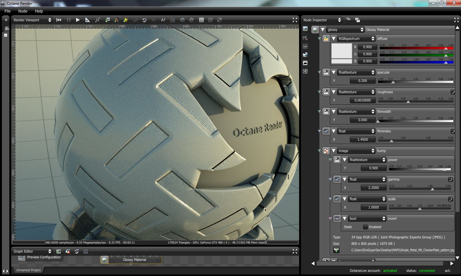Viewport: 461px width, 276px height.
Task: Toggle the roughness slider curve button
Action: (x=453, y=92)
